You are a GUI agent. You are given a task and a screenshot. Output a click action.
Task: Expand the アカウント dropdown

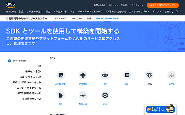[137, 5]
